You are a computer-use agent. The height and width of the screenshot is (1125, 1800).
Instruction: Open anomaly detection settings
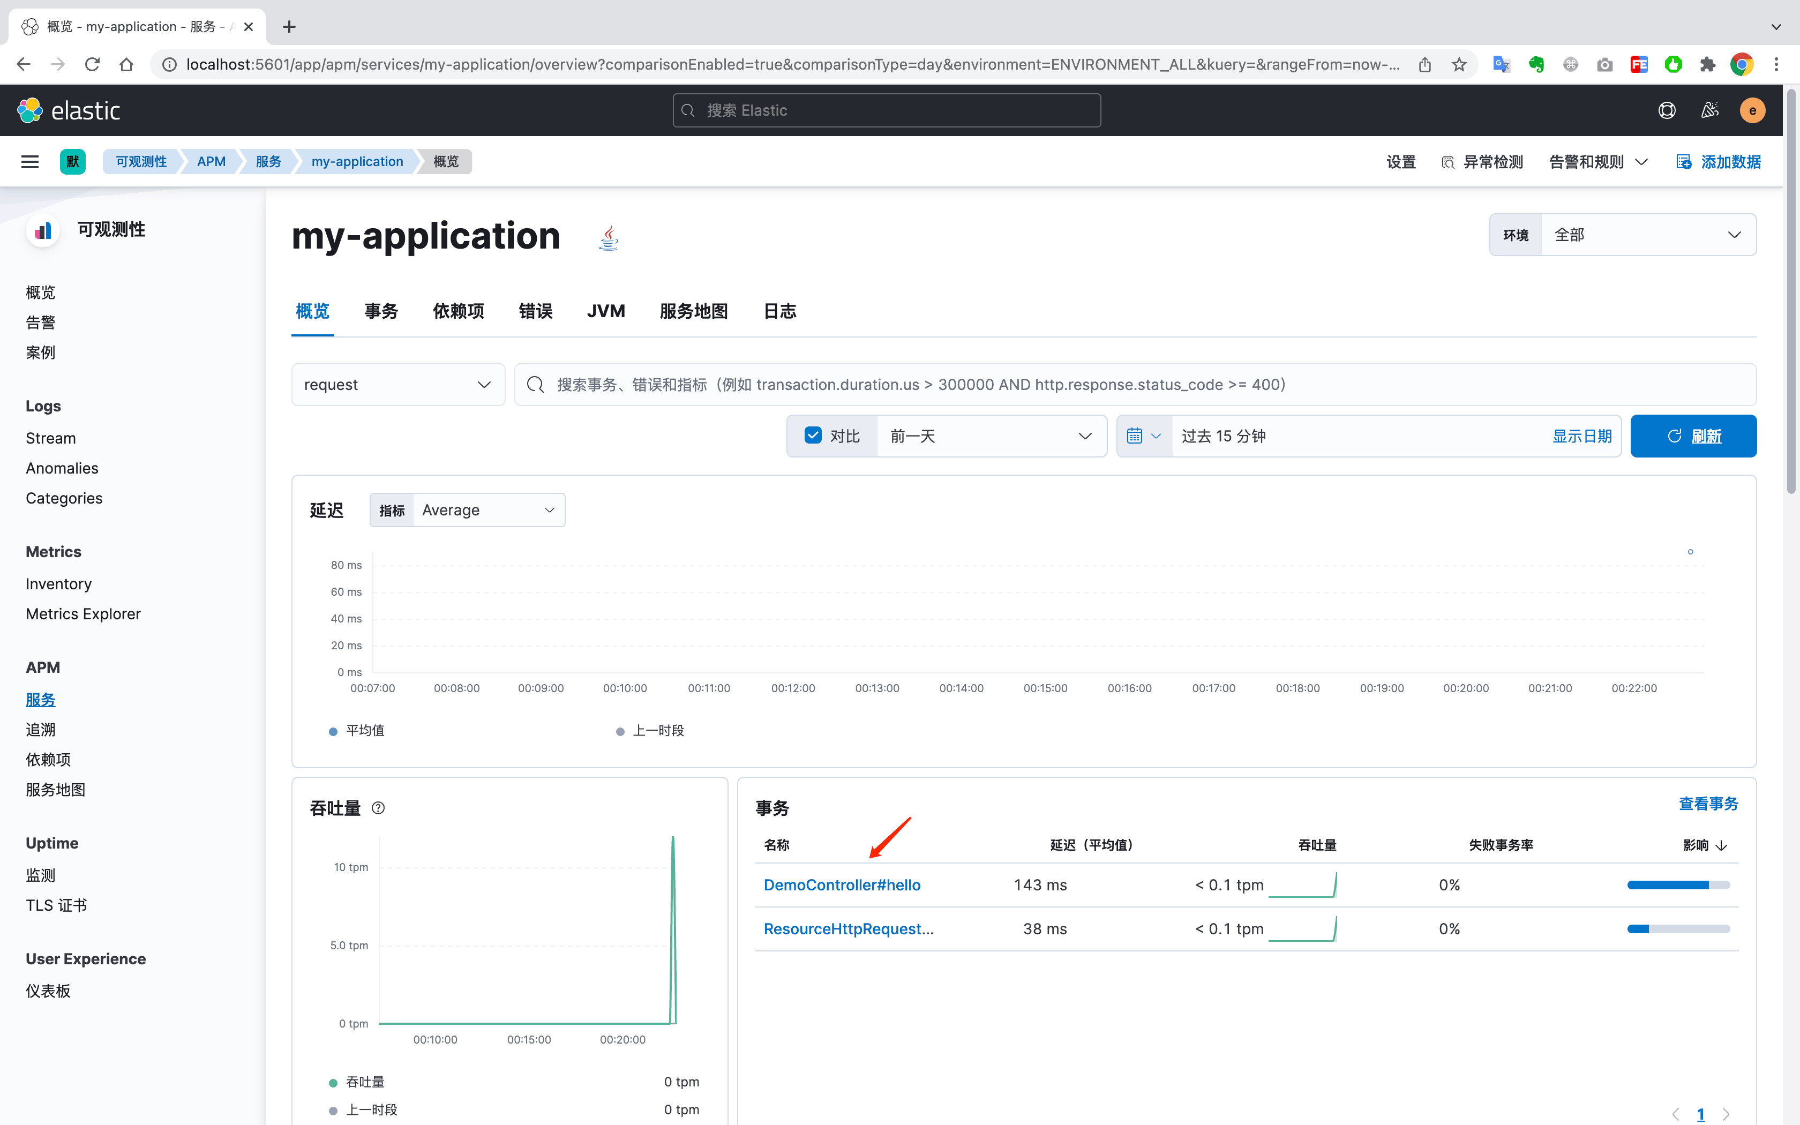(1482, 162)
